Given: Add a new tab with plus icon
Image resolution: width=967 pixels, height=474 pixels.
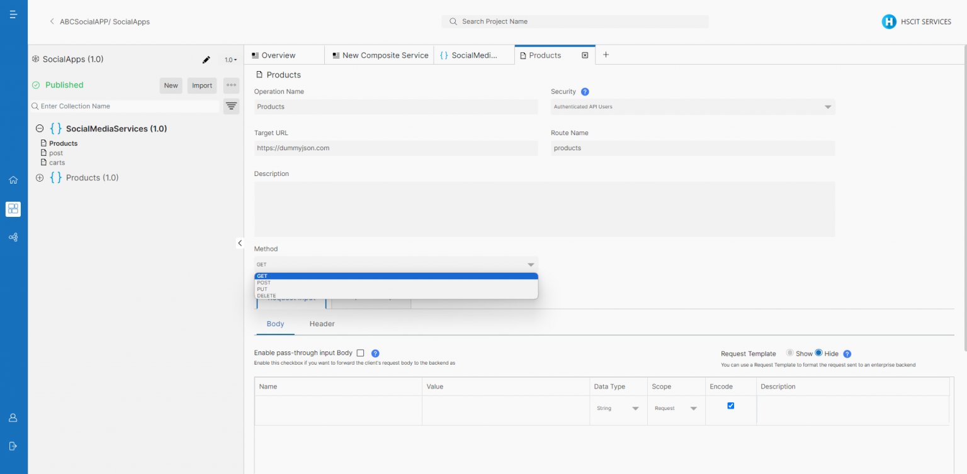Looking at the screenshot, I should click(x=606, y=55).
